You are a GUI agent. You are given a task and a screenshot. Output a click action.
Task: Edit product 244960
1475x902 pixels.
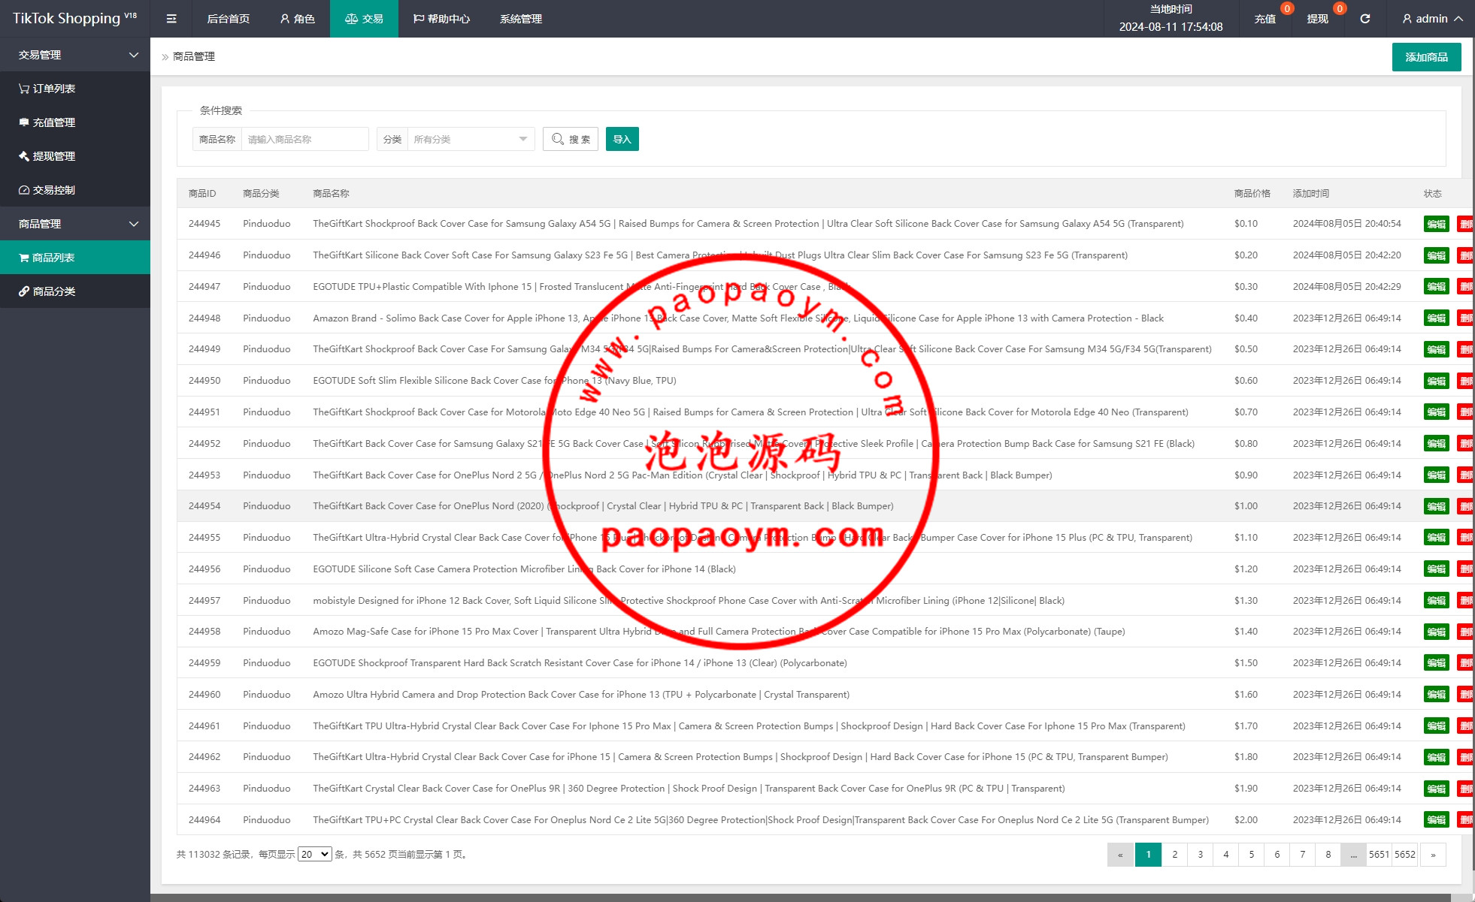pyautogui.click(x=1436, y=695)
